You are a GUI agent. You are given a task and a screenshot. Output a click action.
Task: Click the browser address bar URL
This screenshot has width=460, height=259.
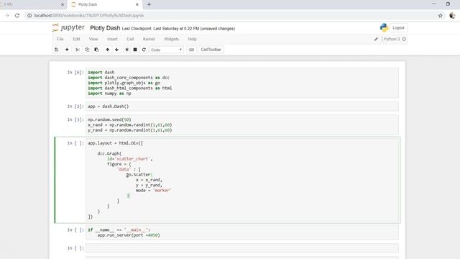pyautogui.click(x=89, y=16)
